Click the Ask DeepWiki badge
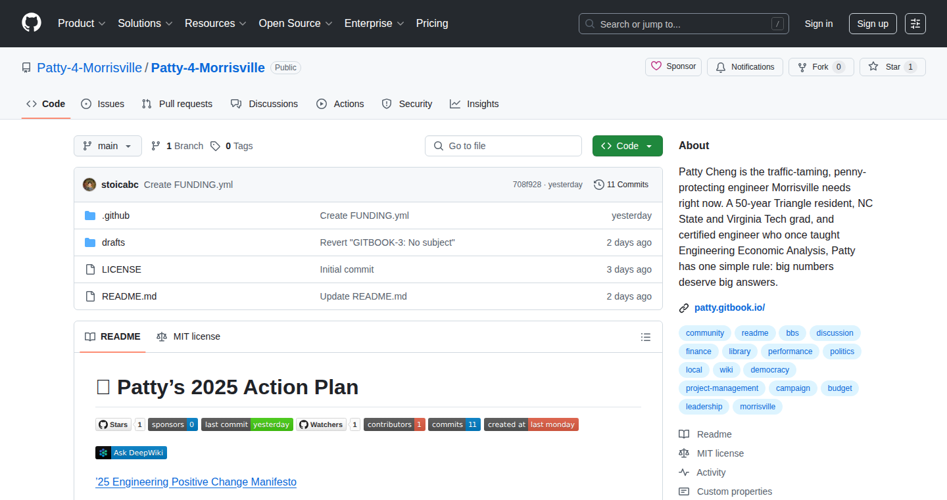Screen dimensions: 947x500 pyautogui.click(x=131, y=453)
